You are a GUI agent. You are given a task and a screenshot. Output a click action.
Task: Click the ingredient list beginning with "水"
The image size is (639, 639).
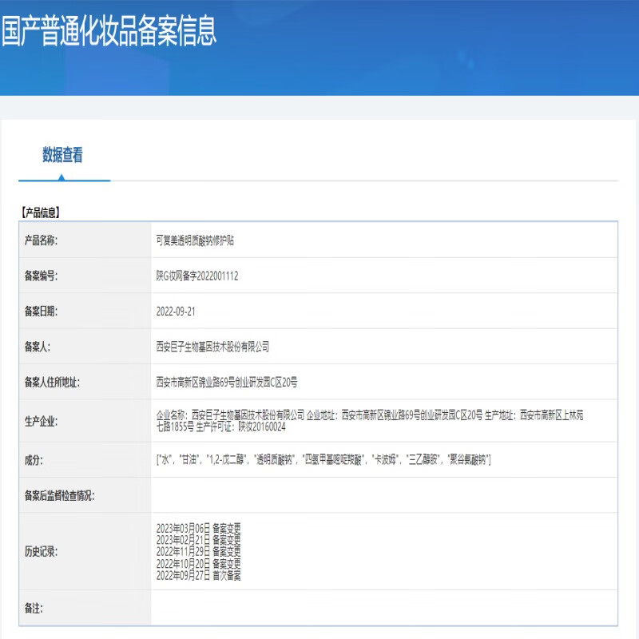click(323, 459)
